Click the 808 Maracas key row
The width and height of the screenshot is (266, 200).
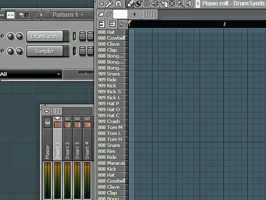111,163
